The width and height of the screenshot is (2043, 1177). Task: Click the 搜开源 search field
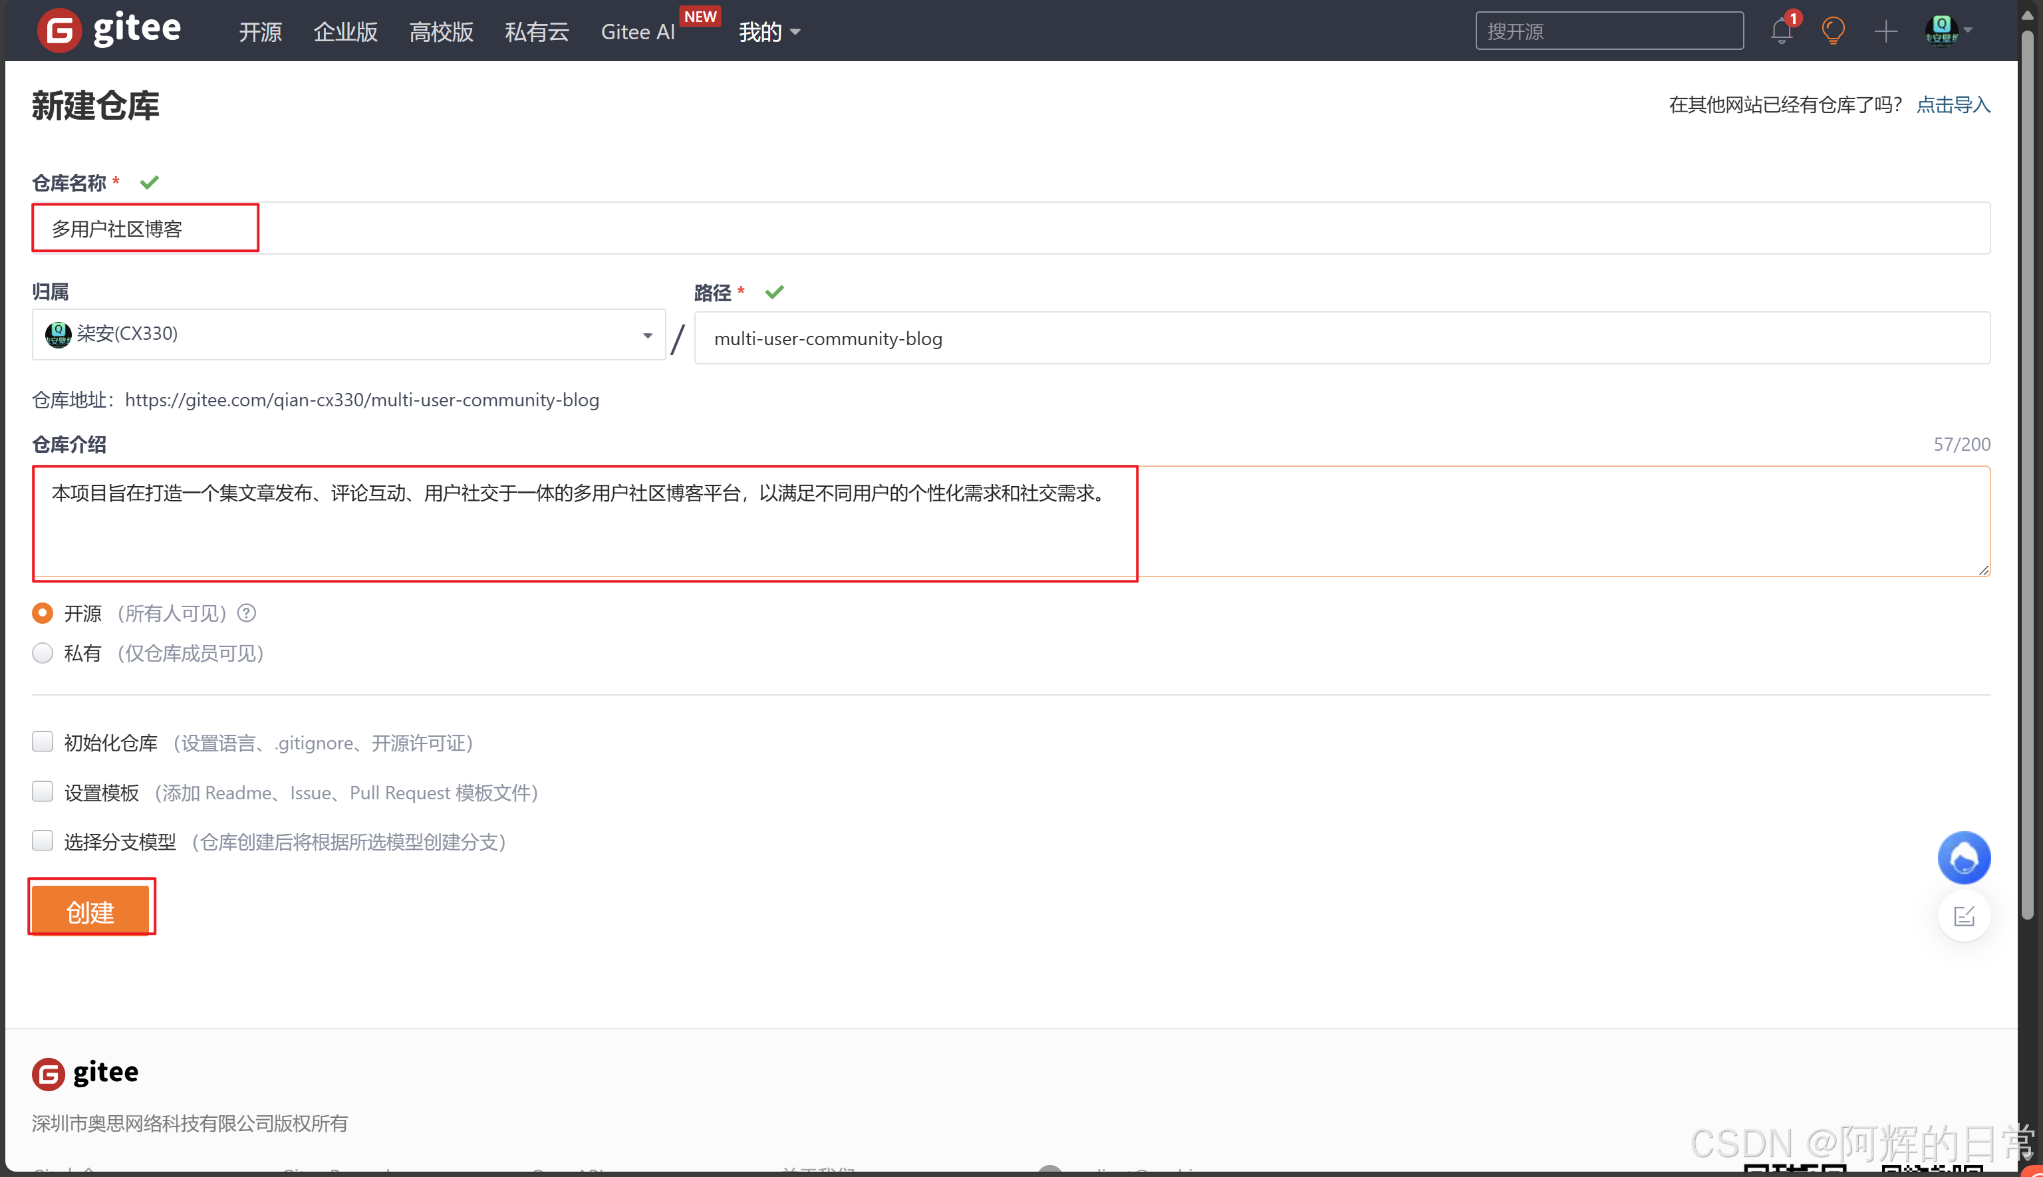pos(1608,31)
